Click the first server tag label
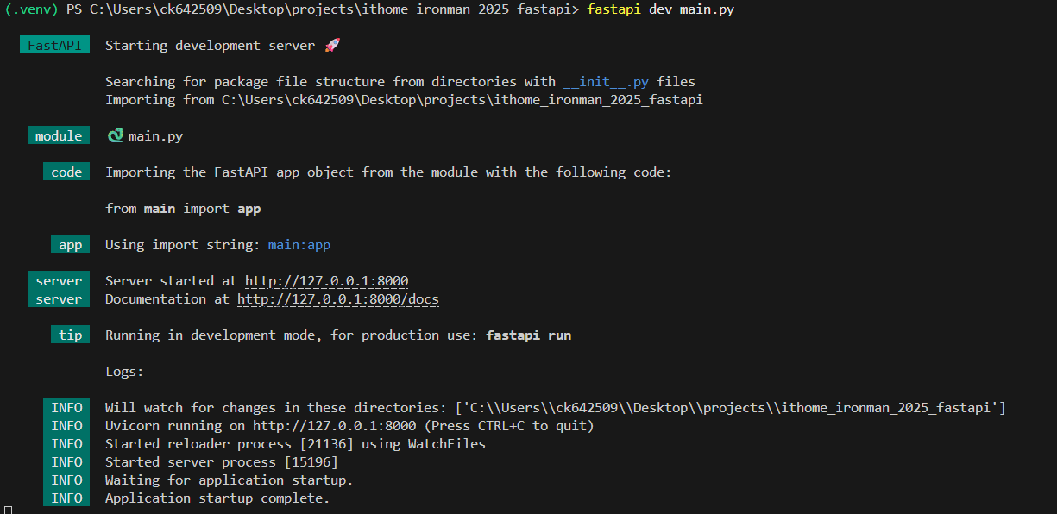Viewport: 1057px width, 514px height. pos(59,281)
